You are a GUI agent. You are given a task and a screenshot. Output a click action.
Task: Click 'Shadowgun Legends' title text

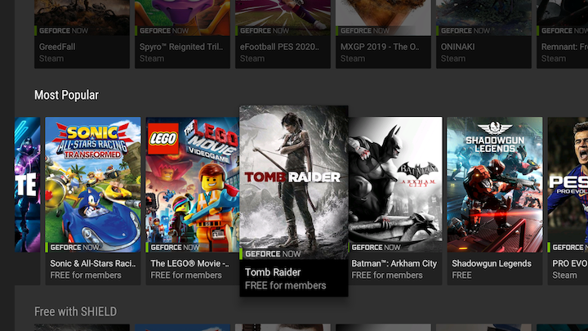(492, 263)
